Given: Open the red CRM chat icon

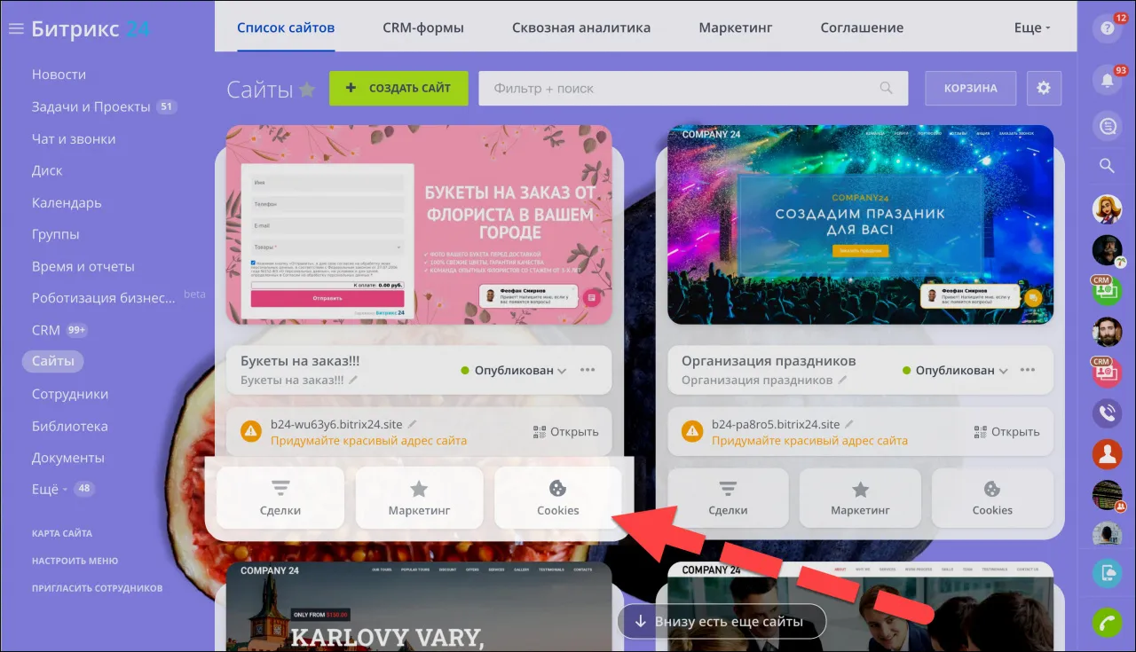Looking at the screenshot, I should point(1107,373).
